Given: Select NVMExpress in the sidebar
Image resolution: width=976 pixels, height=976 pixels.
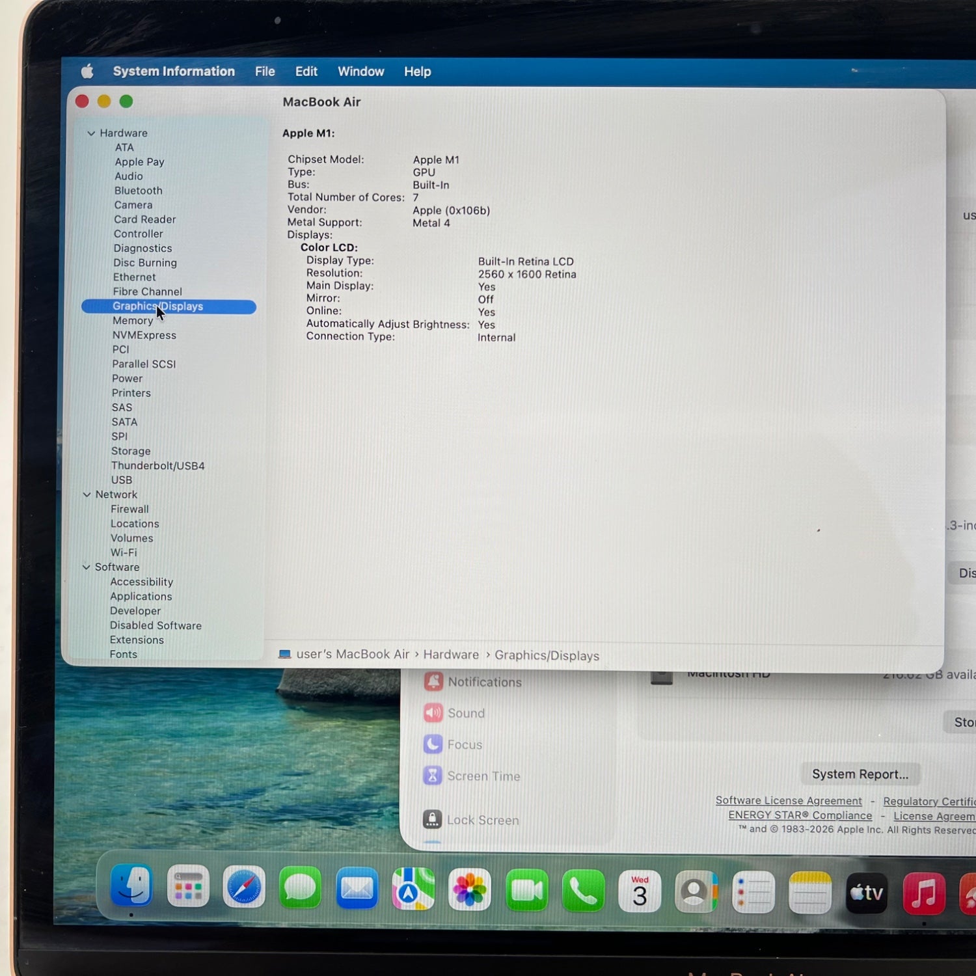Looking at the screenshot, I should click(x=144, y=335).
